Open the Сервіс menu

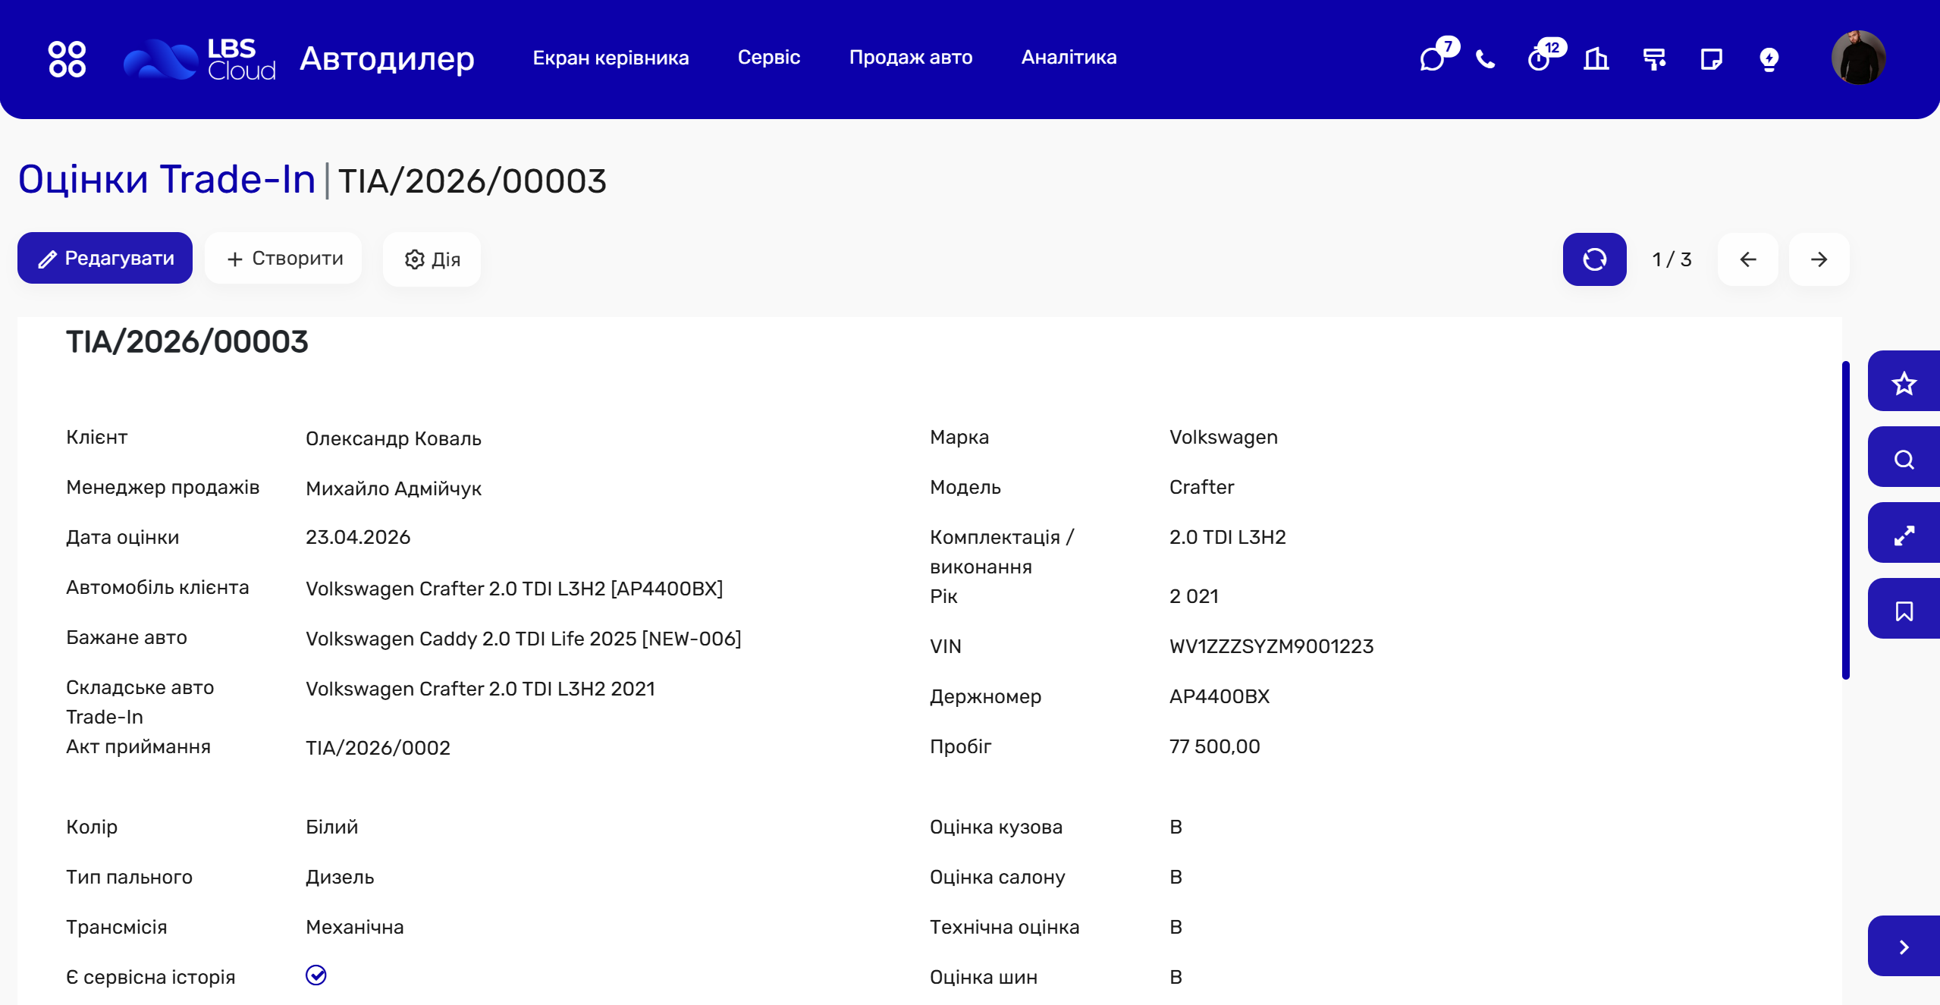pos(769,58)
